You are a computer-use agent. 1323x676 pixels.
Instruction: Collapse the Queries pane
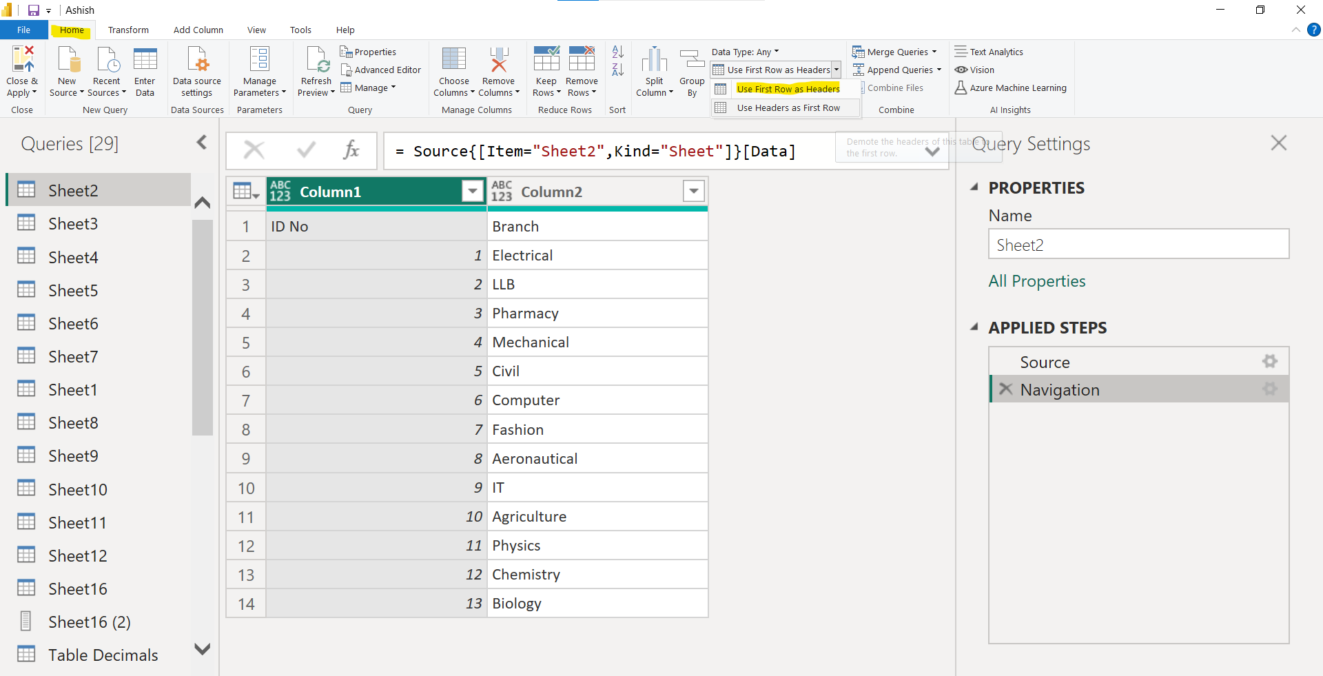201,142
